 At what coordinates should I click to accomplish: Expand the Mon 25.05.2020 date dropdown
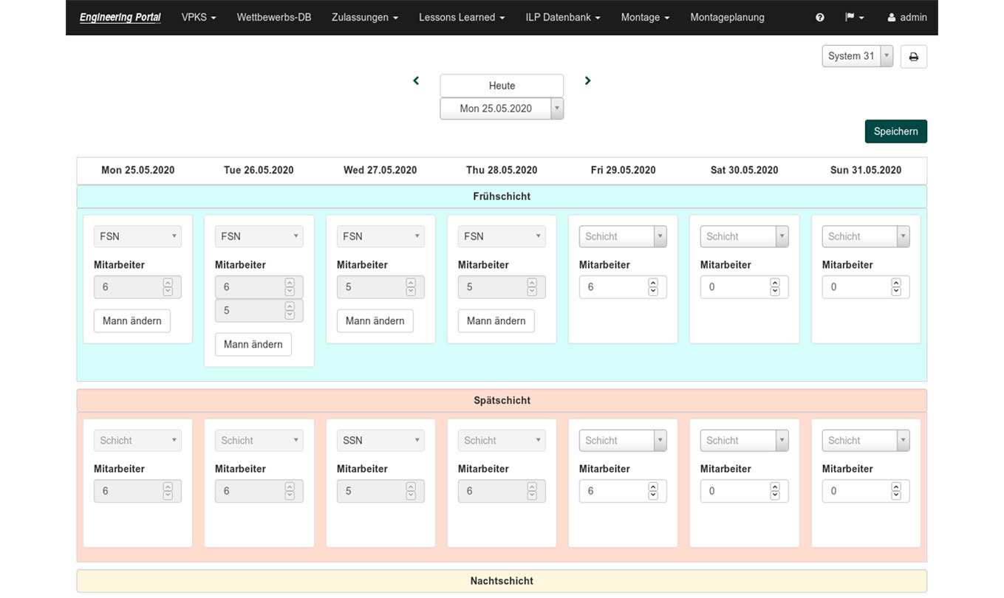point(501,109)
